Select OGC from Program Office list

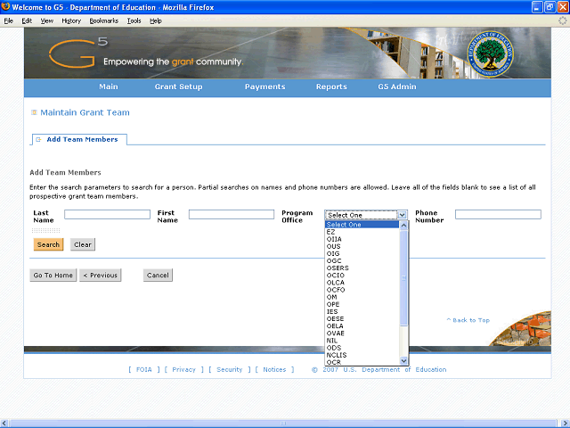point(362,261)
